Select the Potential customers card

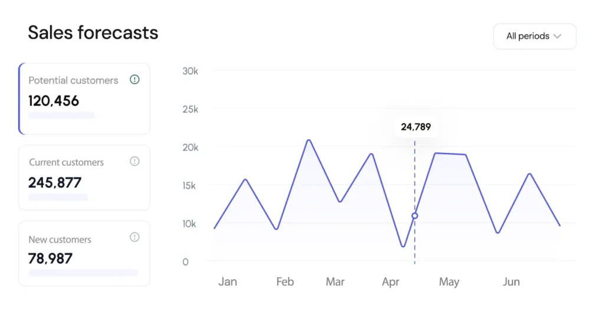[84, 99]
